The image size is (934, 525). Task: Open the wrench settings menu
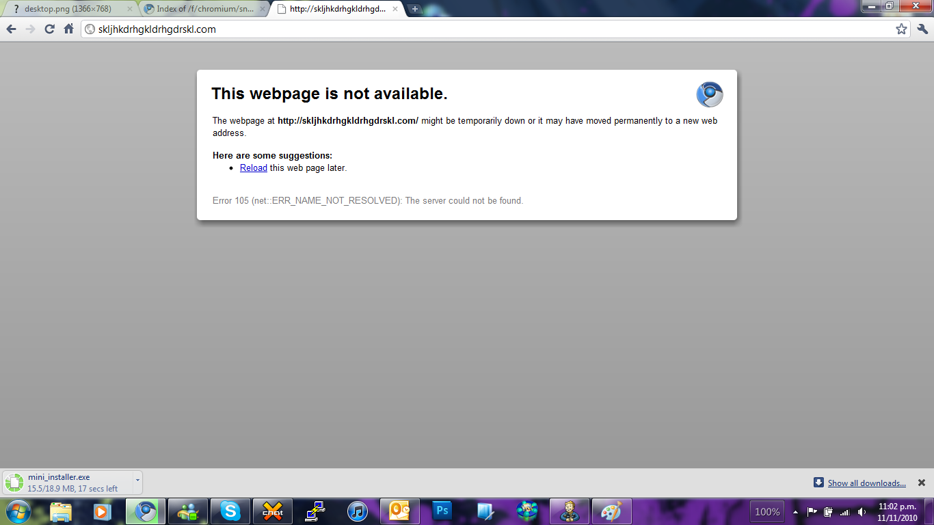922,29
